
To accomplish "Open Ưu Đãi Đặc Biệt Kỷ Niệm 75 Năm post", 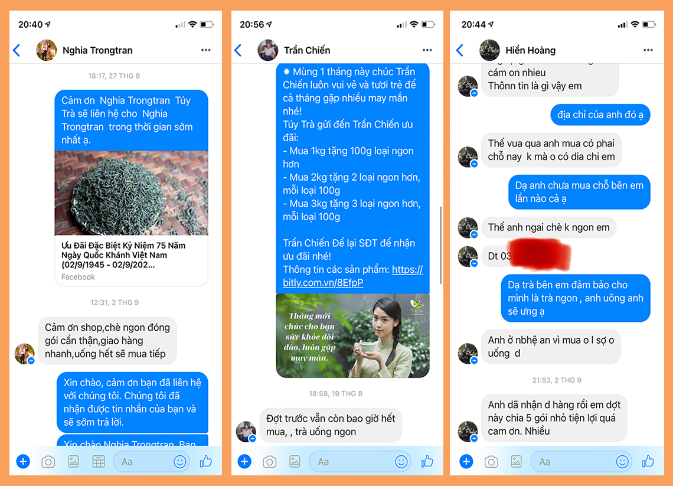I will (123, 255).
